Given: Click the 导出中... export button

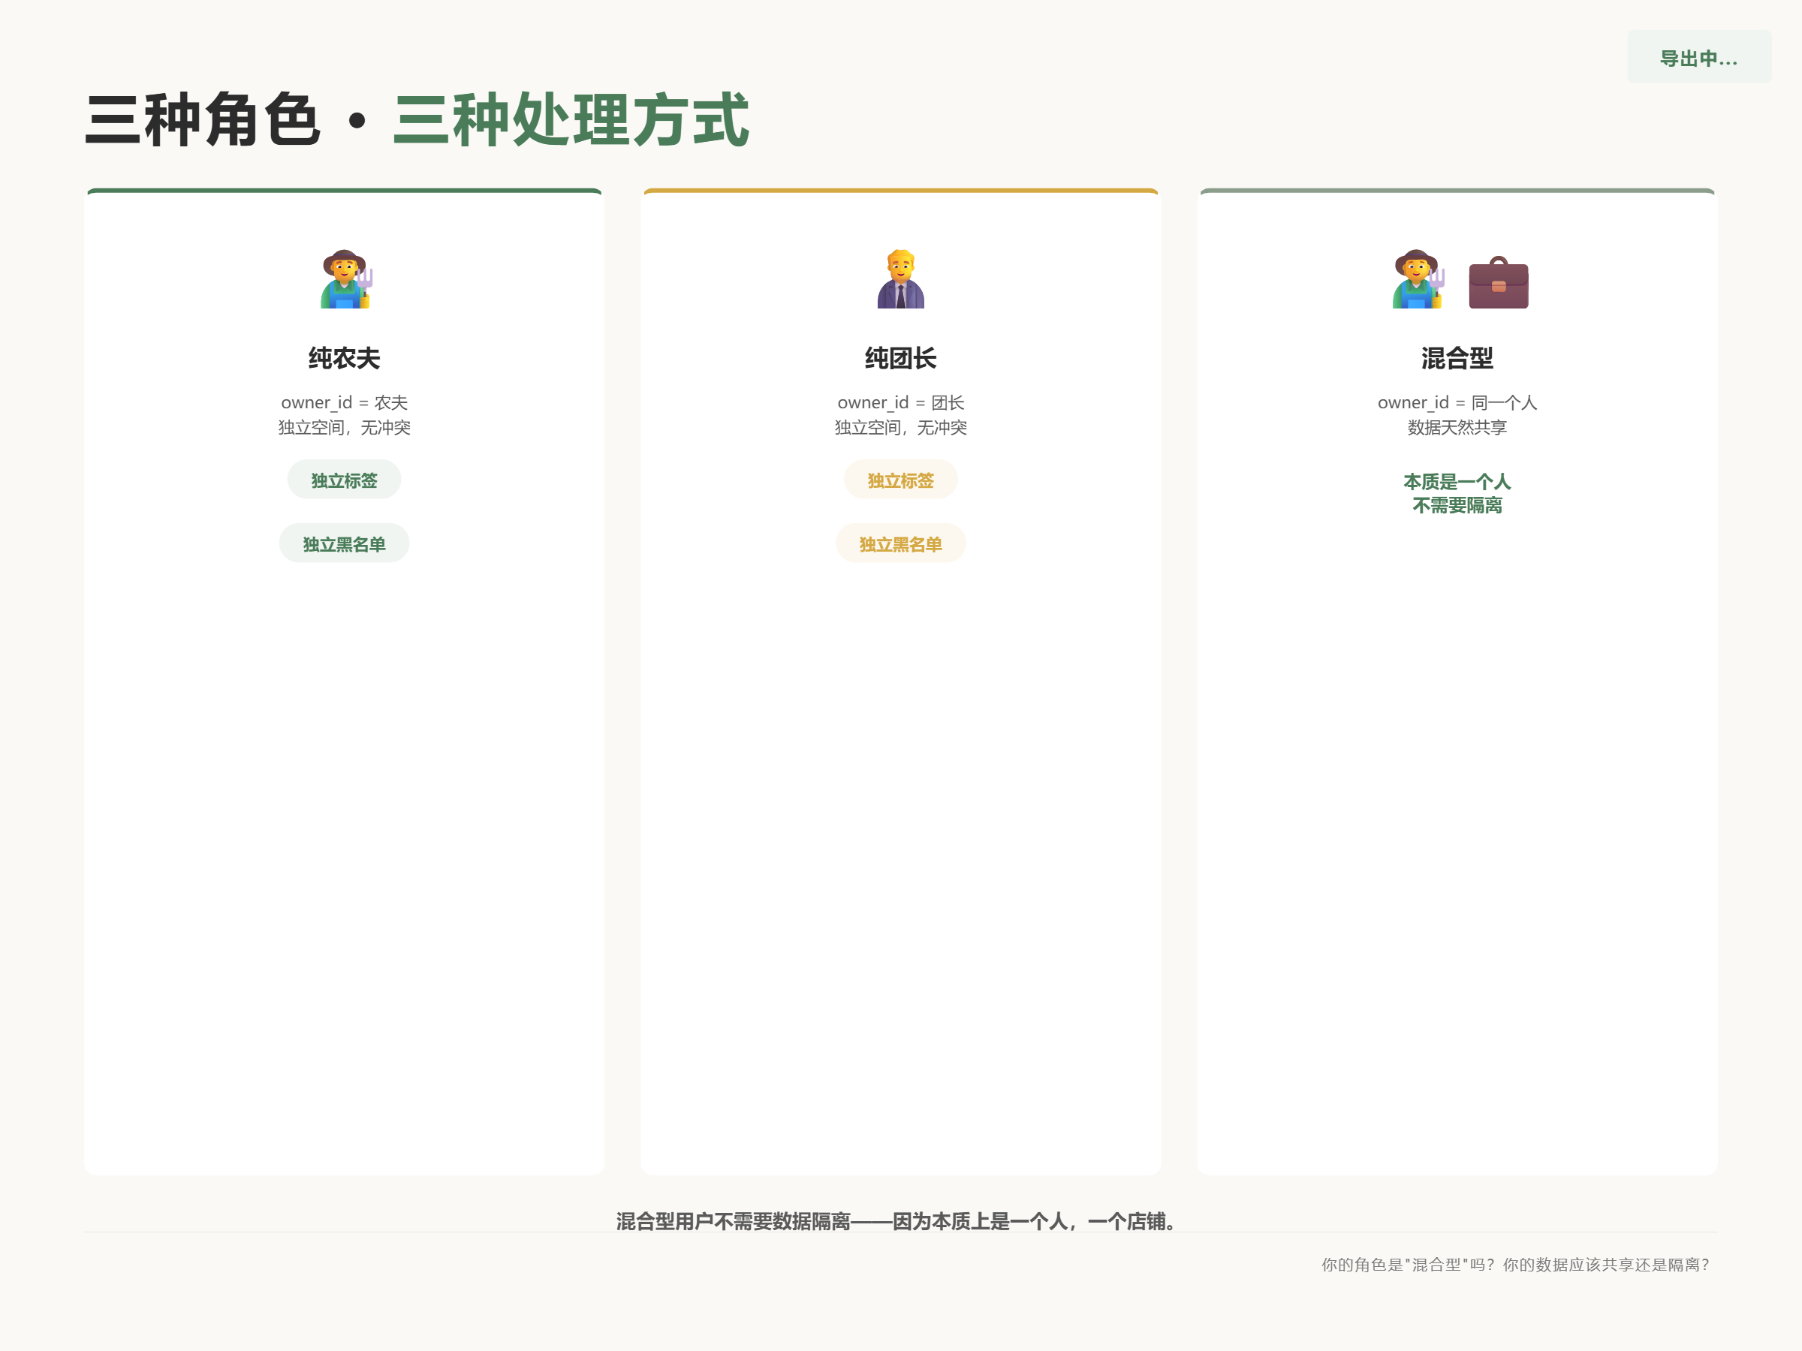Looking at the screenshot, I should (1698, 57).
